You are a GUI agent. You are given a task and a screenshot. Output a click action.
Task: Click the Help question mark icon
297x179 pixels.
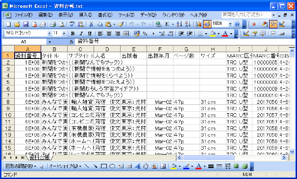(x=237, y=24)
